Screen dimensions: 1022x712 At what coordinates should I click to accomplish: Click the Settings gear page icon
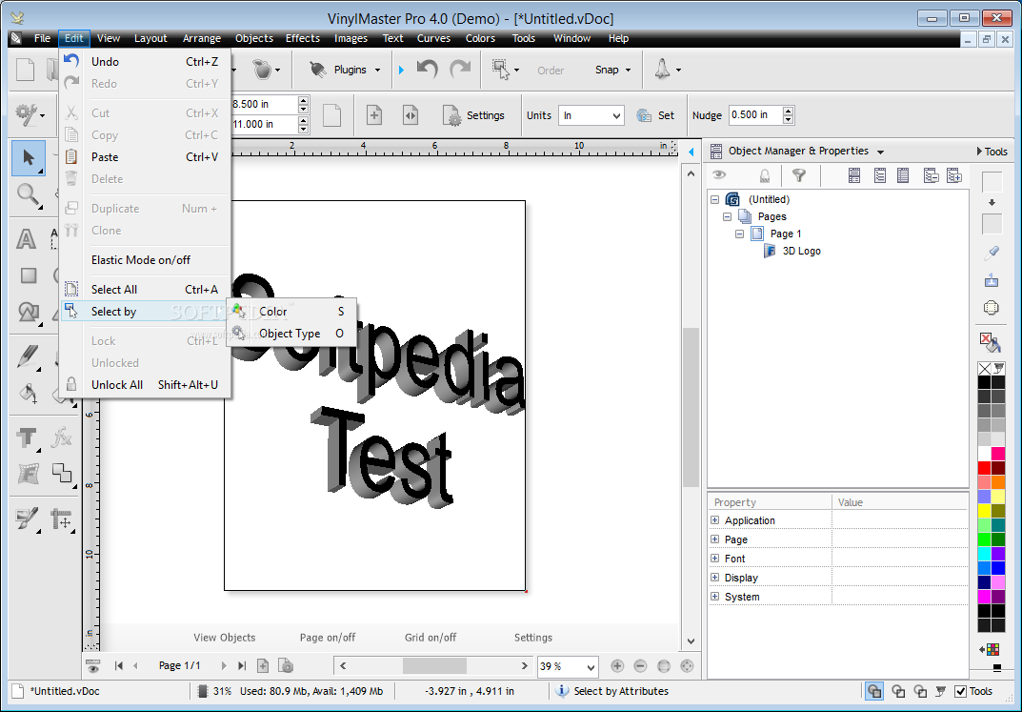(x=451, y=115)
